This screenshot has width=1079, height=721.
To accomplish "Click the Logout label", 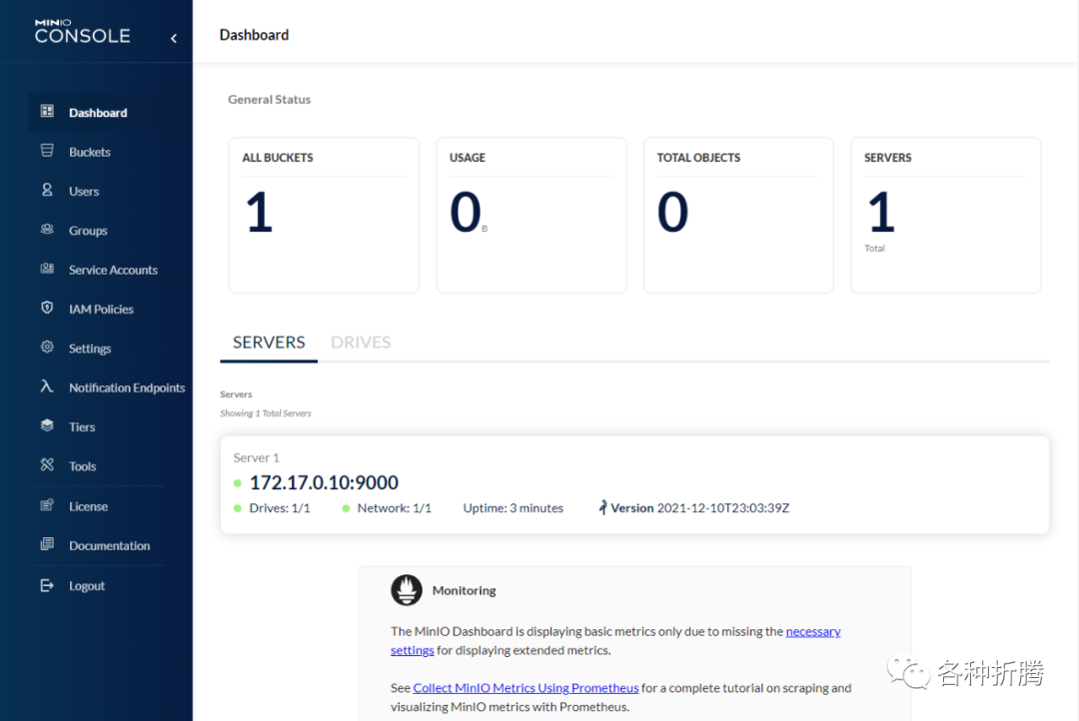I will click(87, 585).
